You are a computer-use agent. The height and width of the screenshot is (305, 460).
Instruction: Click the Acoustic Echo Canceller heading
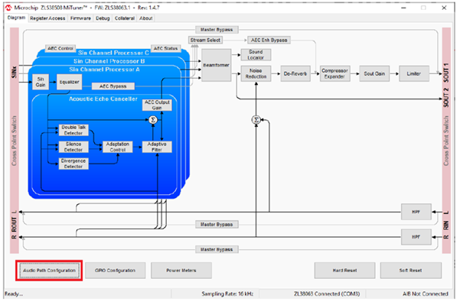click(103, 99)
